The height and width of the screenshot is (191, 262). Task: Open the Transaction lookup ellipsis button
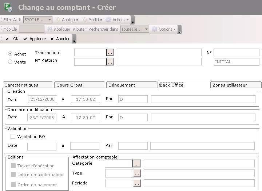pos(110,53)
